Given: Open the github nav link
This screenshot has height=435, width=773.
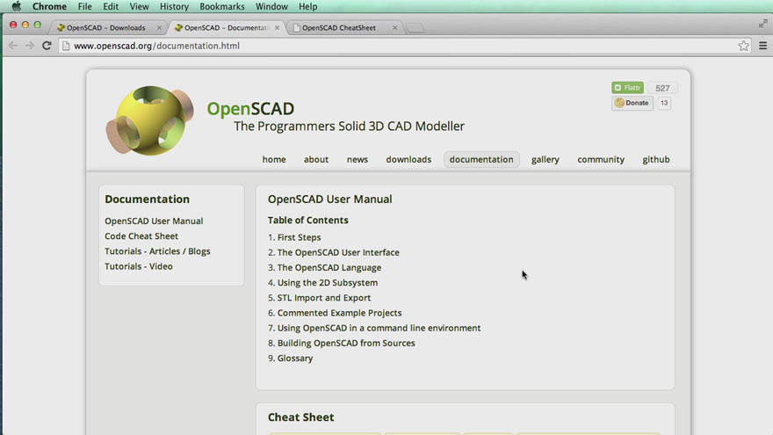Looking at the screenshot, I should (x=656, y=159).
